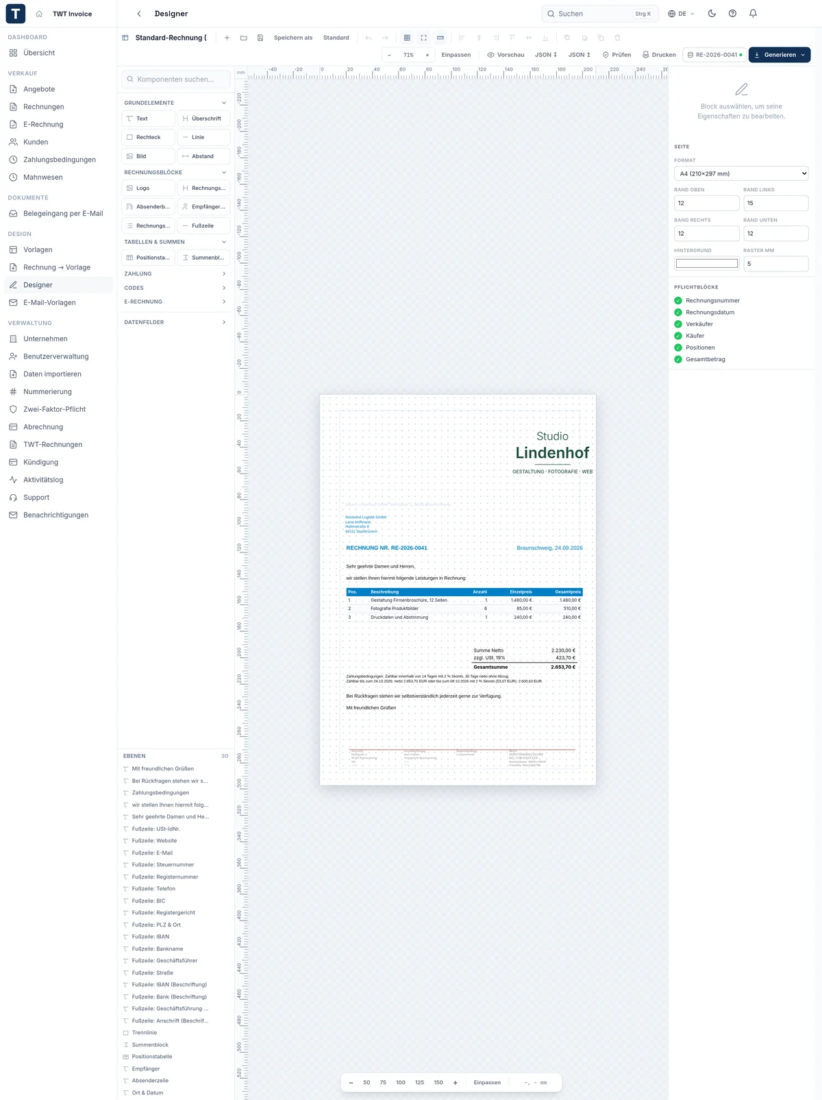The image size is (822, 1100).
Task: Switch to dark mode moon icon
Action: [x=712, y=14]
